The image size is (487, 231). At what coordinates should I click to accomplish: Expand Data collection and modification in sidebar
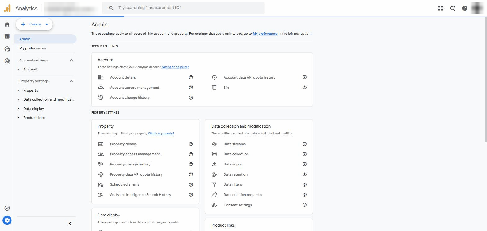[18, 99]
